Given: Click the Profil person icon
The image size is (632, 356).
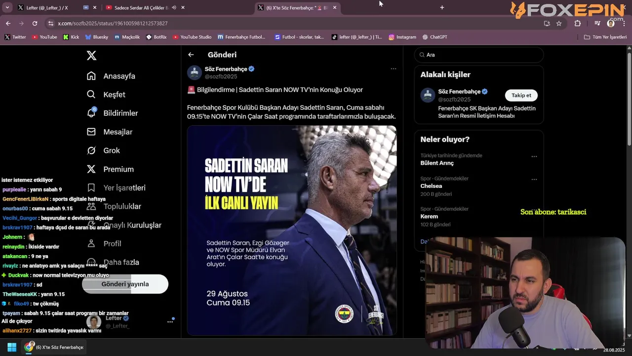Looking at the screenshot, I should (x=91, y=243).
